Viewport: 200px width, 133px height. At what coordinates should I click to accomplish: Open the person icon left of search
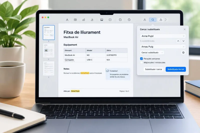(145, 20)
